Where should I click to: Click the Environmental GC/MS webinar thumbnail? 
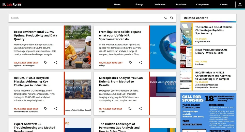78,47
